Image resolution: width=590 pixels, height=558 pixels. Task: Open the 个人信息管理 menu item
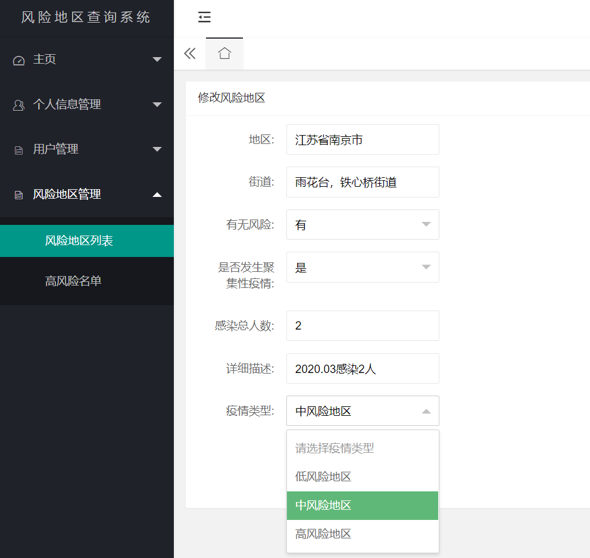point(87,105)
